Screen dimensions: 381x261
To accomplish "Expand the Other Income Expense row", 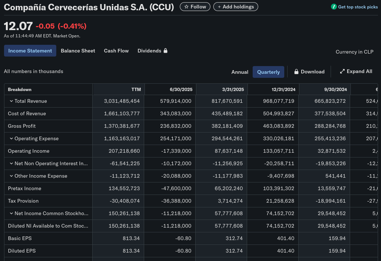I will [11, 176].
